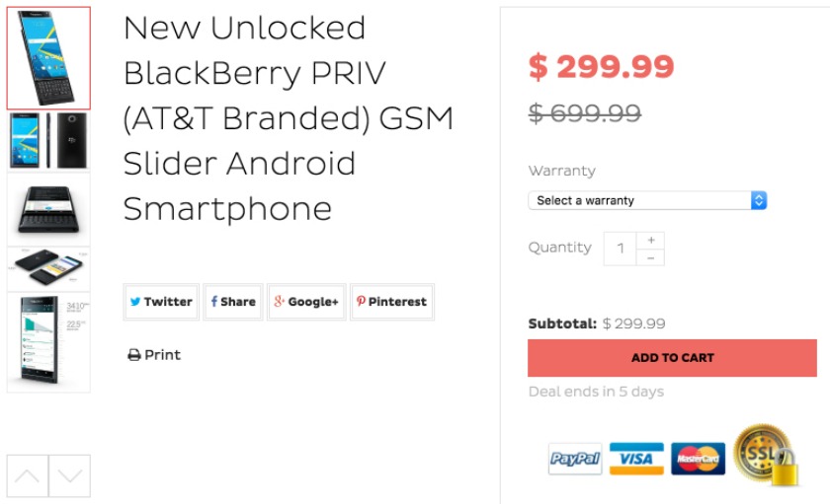Viewport: 830px width, 504px height.
Task: Click the quantity input field
Action: [x=621, y=249]
